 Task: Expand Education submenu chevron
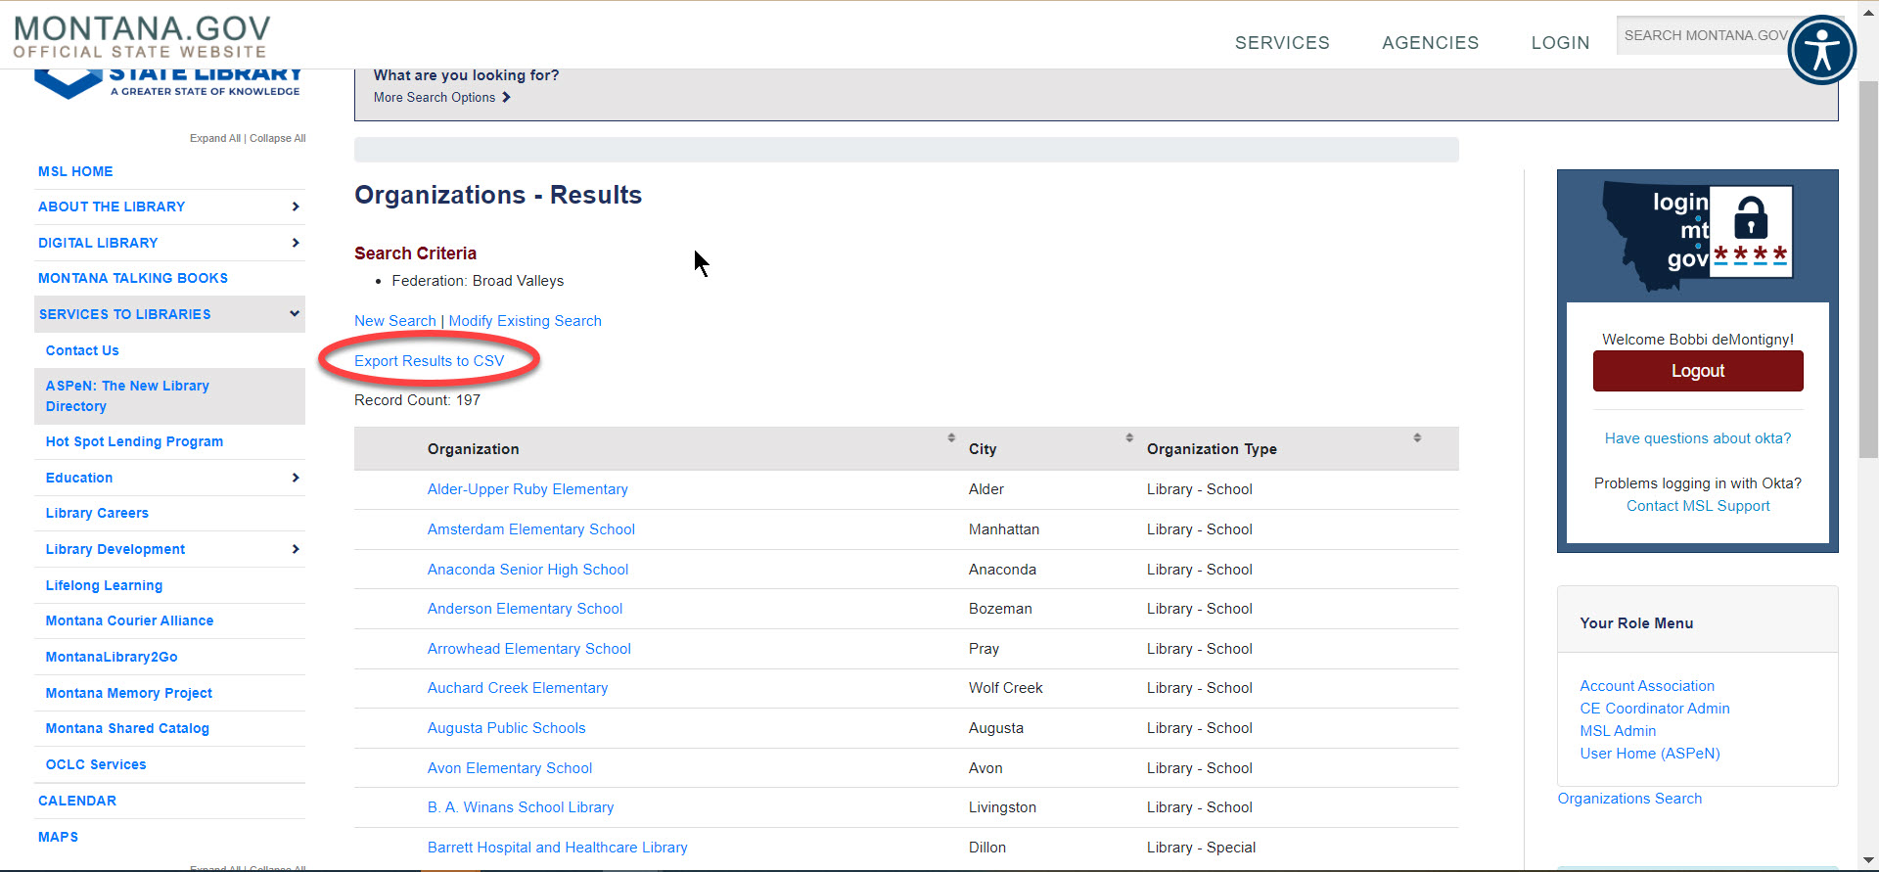pos(296,478)
